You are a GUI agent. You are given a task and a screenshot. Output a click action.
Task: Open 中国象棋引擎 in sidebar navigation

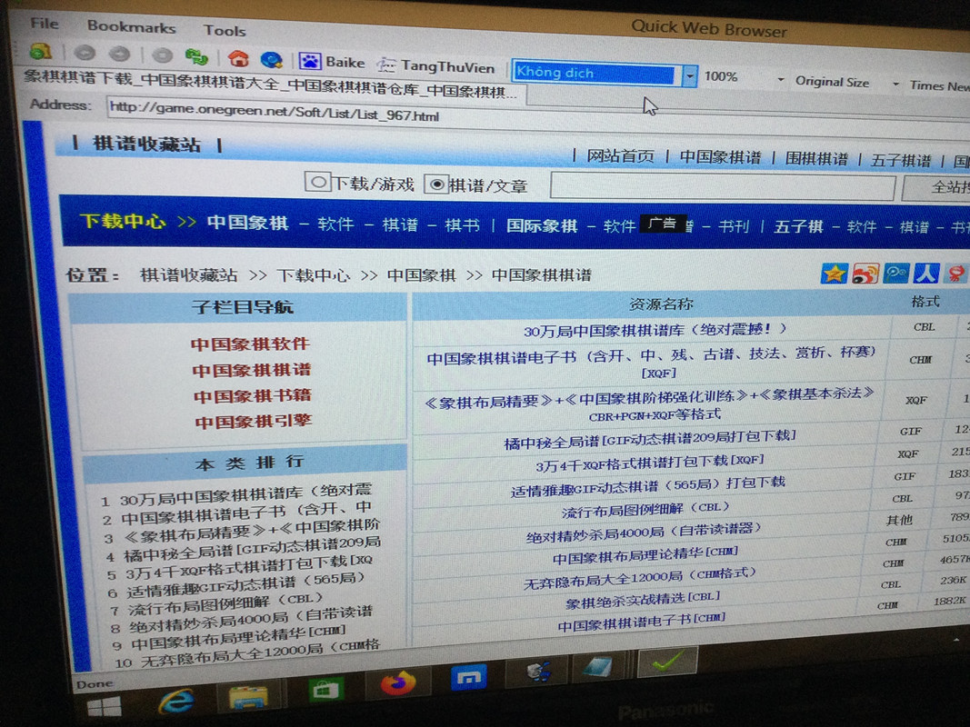coord(254,422)
